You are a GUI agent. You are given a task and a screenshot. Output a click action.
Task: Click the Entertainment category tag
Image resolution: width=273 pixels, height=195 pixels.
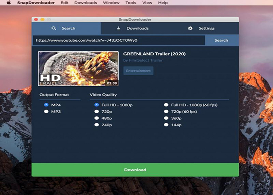pyautogui.click(x=138, y=71)
